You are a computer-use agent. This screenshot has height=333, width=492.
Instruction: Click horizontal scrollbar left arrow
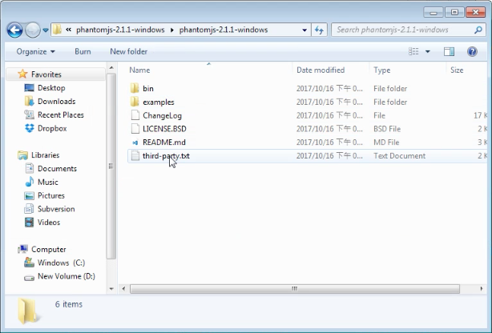[123, 289]
